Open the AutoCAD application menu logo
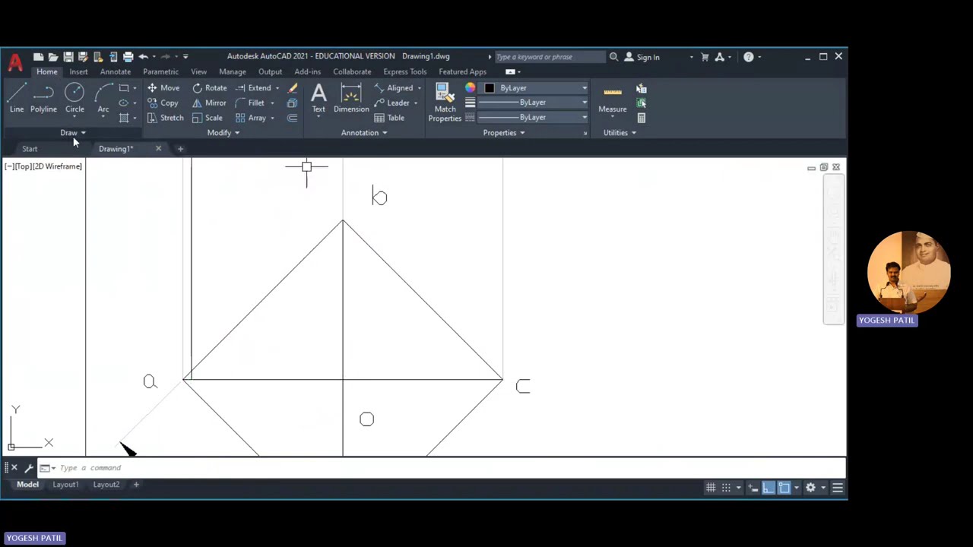This screenshot has height=547, width=973. [15, 61]
